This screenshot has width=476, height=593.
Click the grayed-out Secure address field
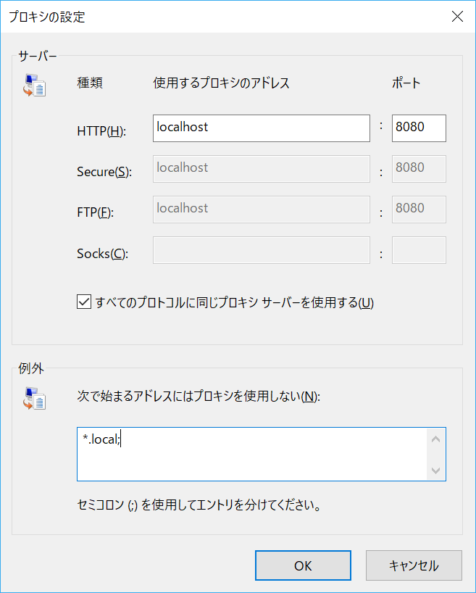coord(261,168)
